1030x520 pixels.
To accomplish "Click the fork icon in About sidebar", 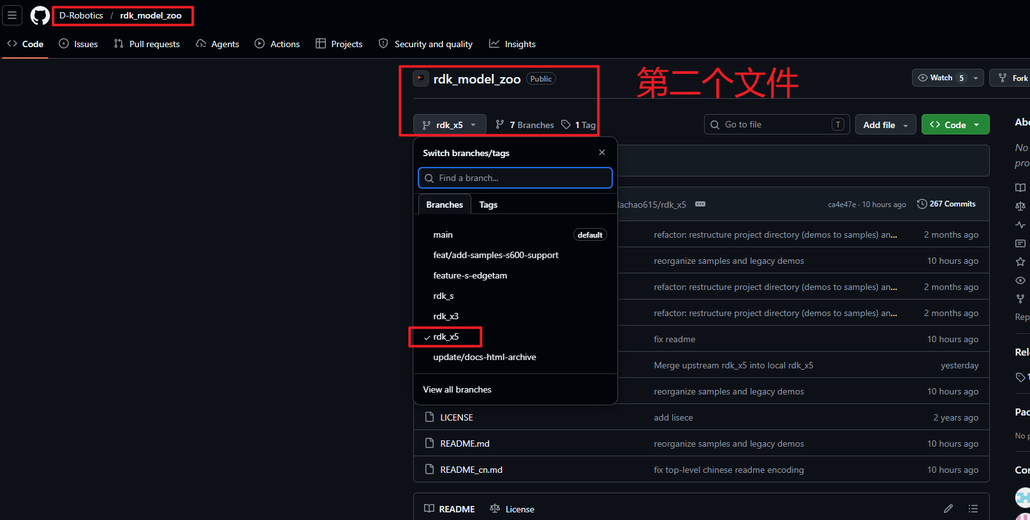I will click(x=1020, y=299).
